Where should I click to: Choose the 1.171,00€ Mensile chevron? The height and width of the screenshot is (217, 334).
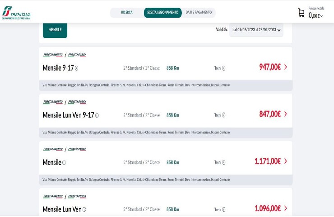click(x=286, y=161)
